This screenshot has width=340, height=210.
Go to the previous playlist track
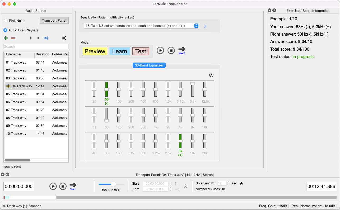tap(31, 38)
